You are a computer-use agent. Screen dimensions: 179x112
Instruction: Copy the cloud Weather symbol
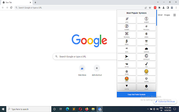pos(146,50)
